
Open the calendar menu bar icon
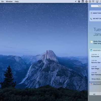(x=83, y=2)
